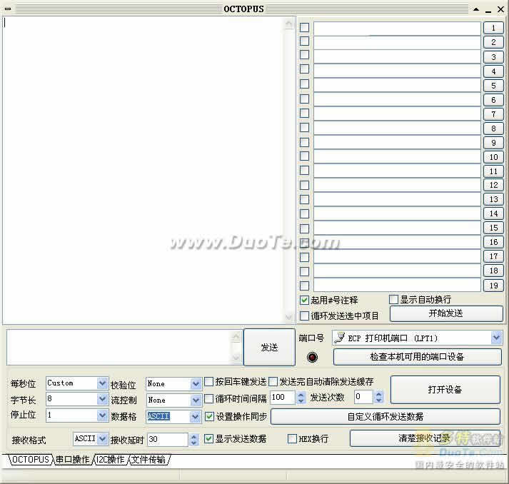Viewport: 509px width, 484px height.
Task: Click the 发送 send button
Action: tap(269, 348)
